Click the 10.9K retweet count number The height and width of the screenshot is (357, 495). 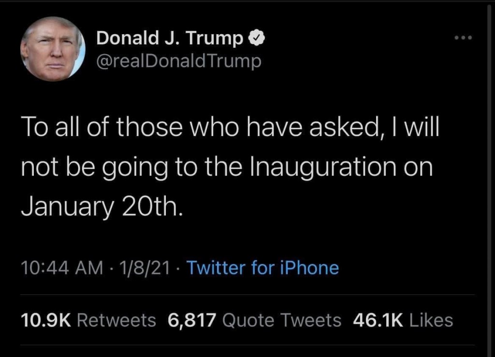click(47, 320)
